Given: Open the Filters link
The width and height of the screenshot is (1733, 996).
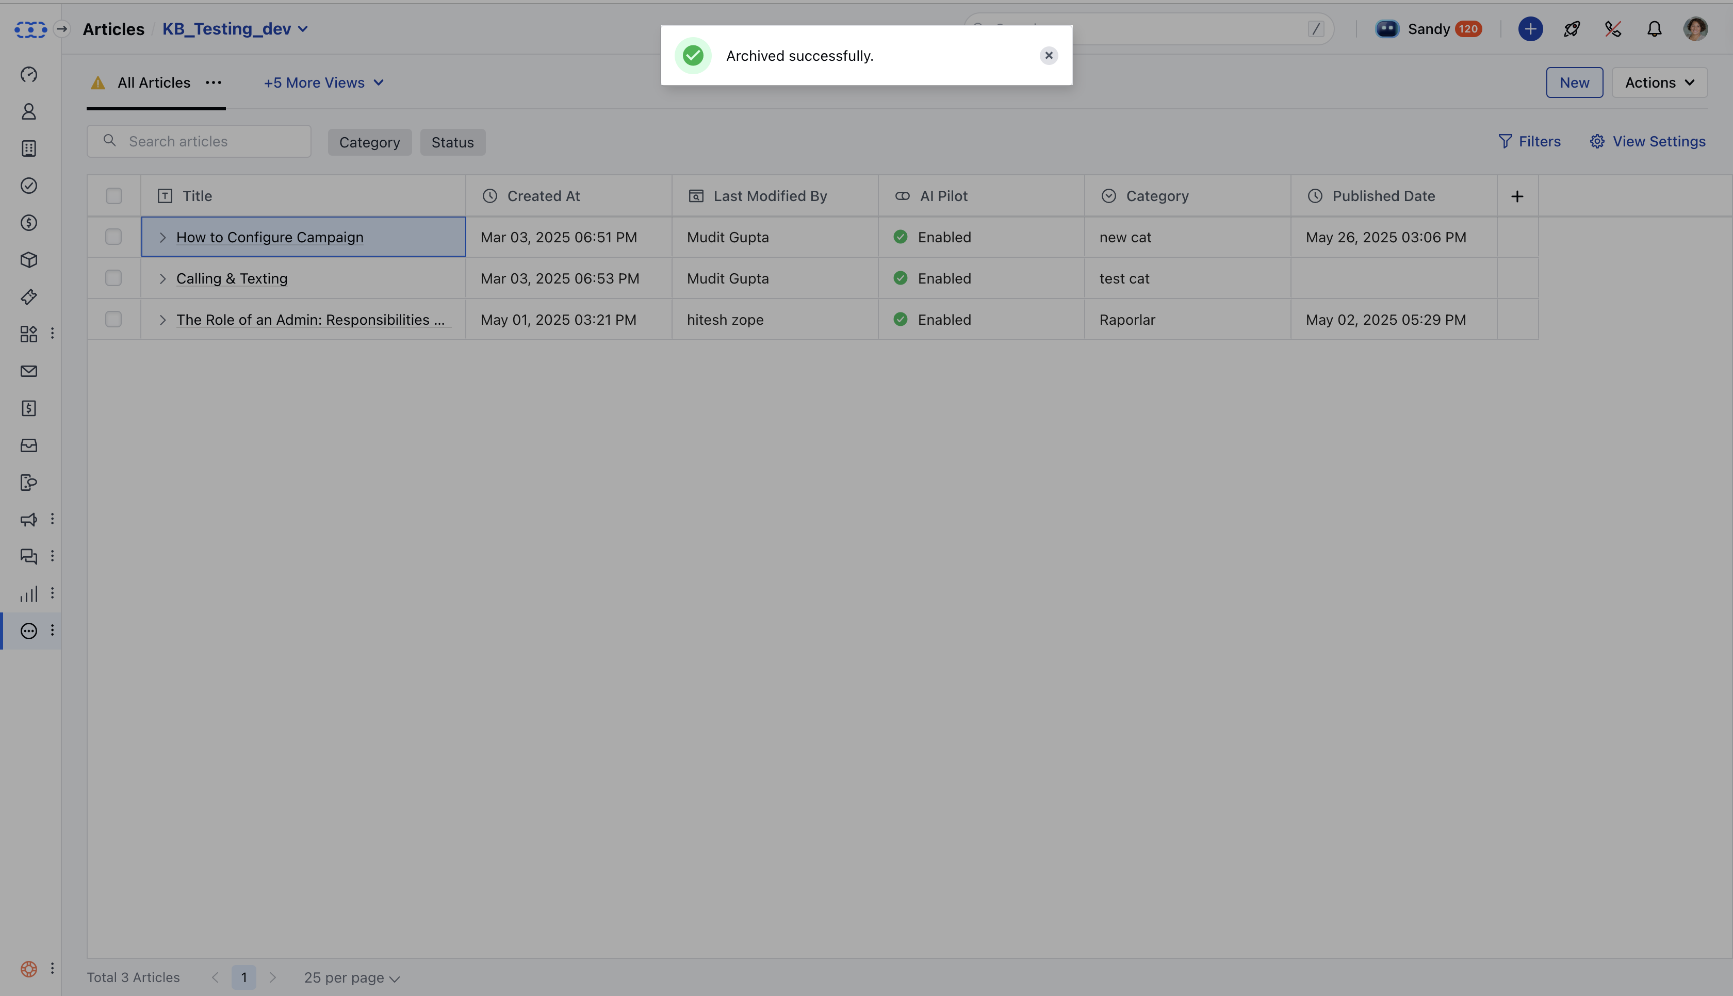Looking at the screenshot, I should 1529,142.
